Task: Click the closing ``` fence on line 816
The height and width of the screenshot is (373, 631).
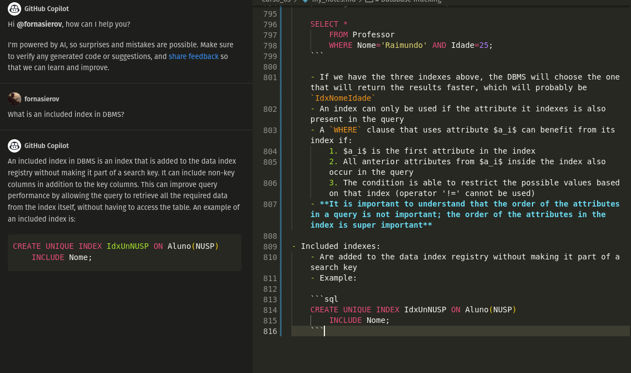Action: [317, 331]
